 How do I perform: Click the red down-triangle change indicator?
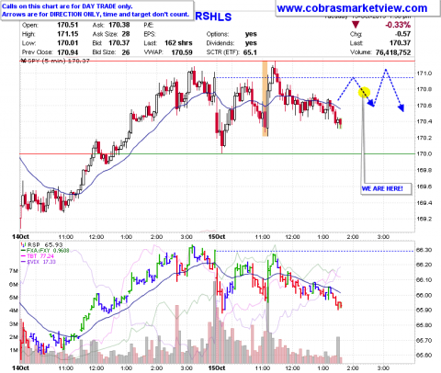coord(356,25)
